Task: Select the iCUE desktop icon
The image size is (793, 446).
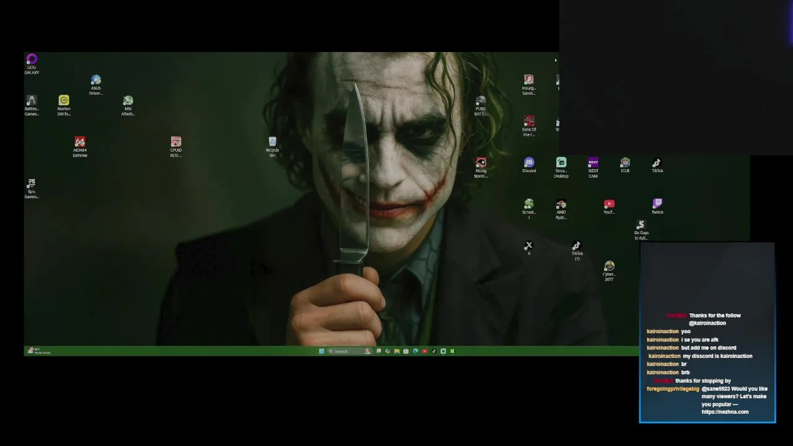Action: [625, 165]
